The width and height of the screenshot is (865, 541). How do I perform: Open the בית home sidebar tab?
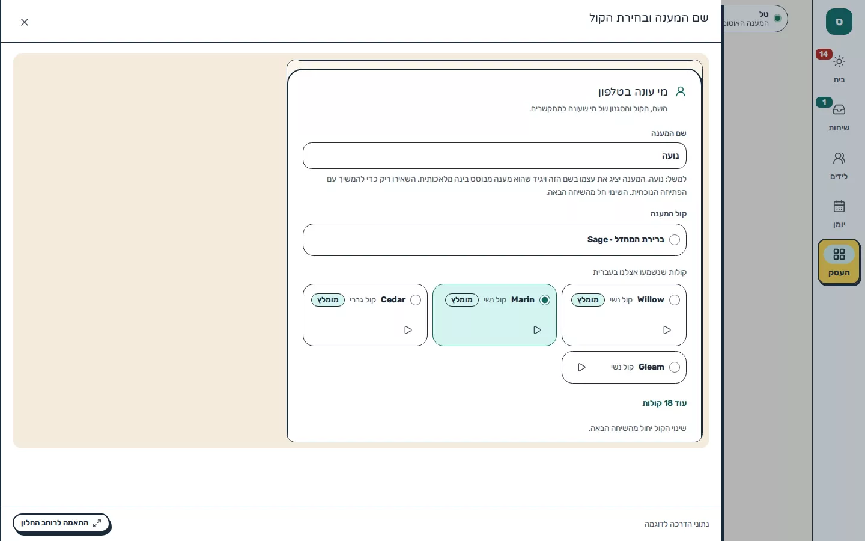pos(839,68)
